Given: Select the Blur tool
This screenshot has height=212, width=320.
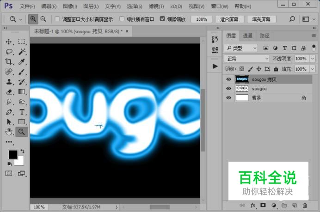Looking at the screenshot, I should (x=9, y=102).
